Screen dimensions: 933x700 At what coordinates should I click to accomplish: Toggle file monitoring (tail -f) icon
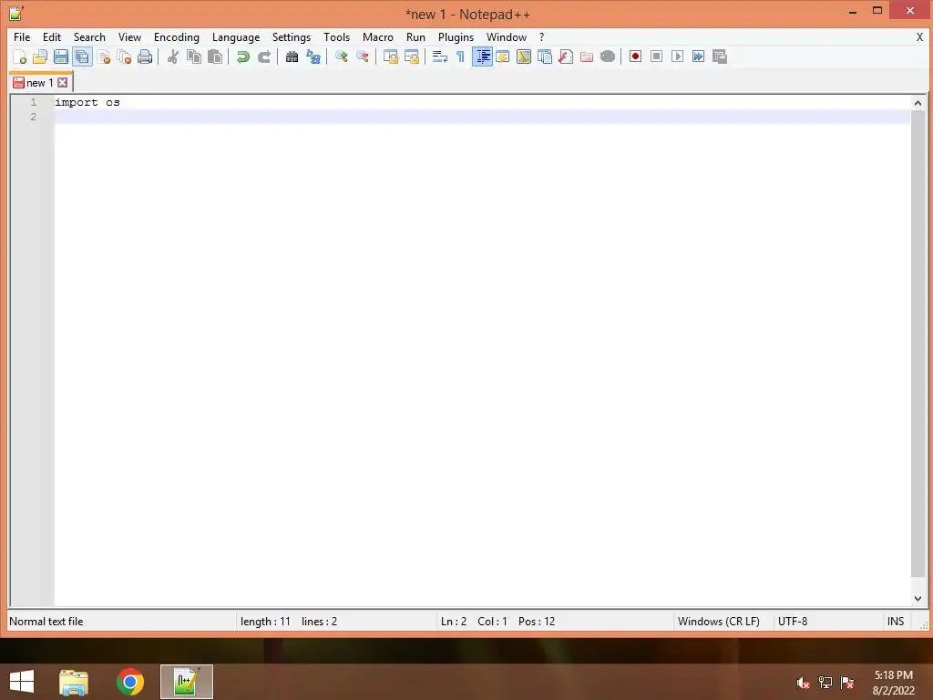coord(608,57)
